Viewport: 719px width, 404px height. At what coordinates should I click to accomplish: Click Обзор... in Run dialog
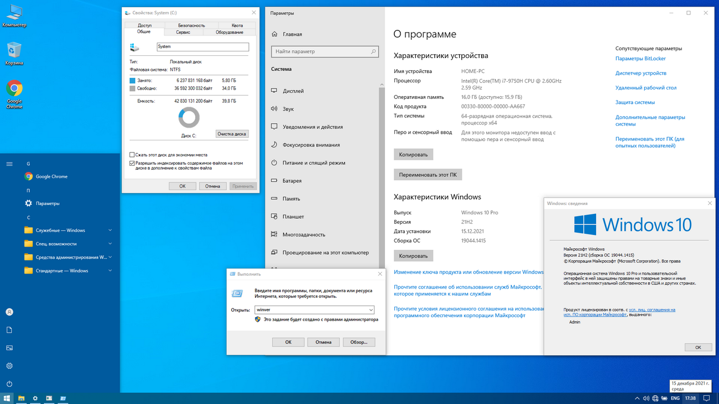tap(359, 342)
